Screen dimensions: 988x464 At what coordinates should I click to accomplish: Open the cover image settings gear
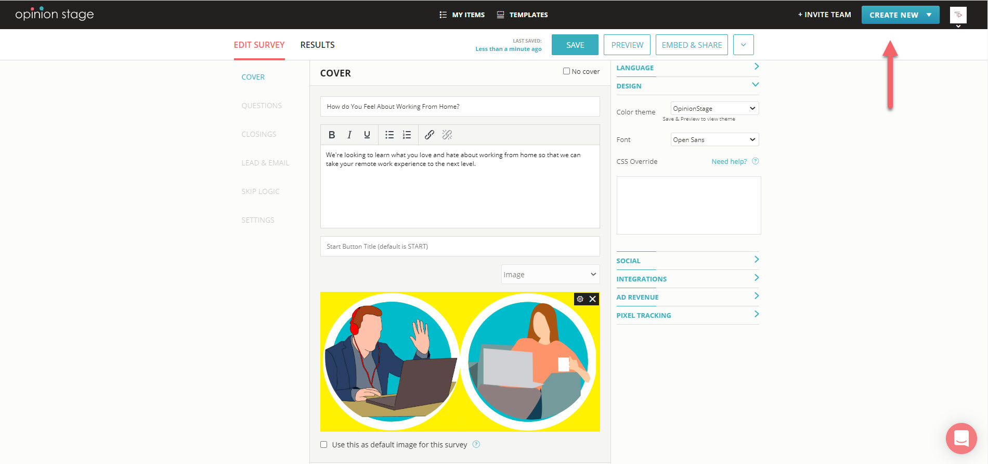pos(580,299)
